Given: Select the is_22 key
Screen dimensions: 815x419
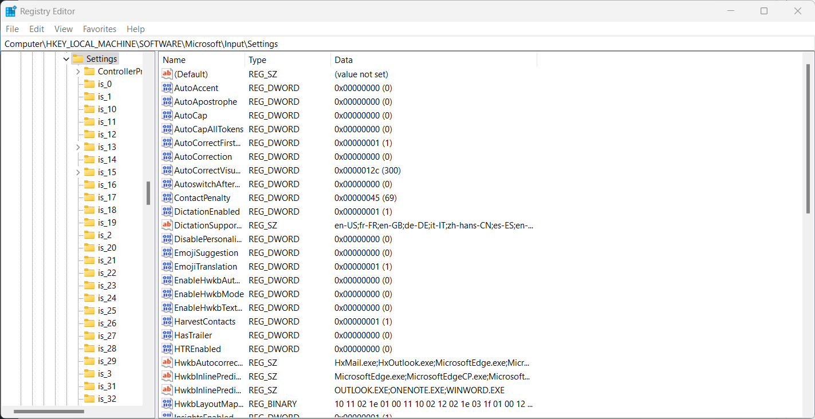Looking at the screenshot, I should point(107,272).
